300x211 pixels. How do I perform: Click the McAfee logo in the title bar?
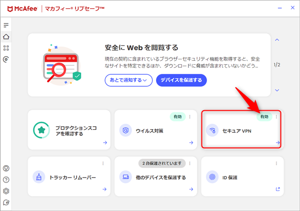(22, 8)
